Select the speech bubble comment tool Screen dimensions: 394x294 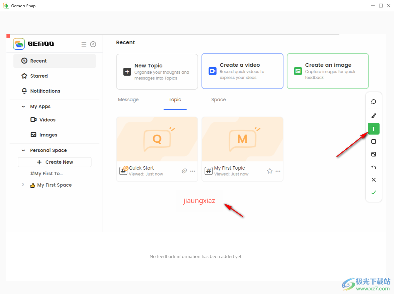click(373, 101)
